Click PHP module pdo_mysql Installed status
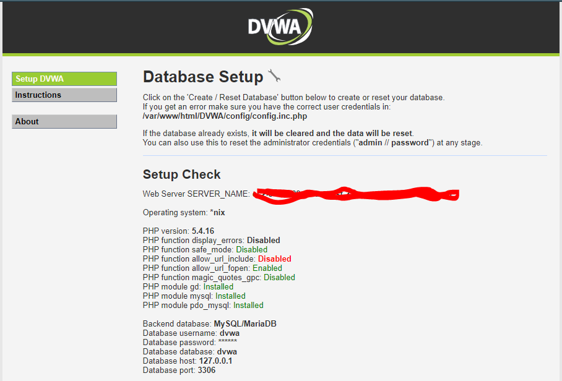 pos(248,306)
